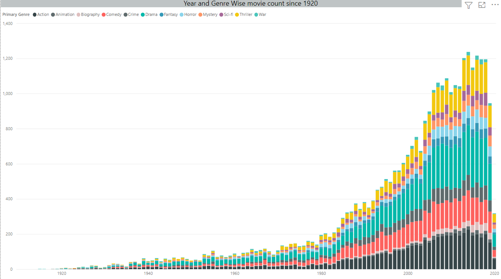The height and width of the screenshot is (279, 501).
Task: Click the 2020 x-axis label
Action: 494,273
